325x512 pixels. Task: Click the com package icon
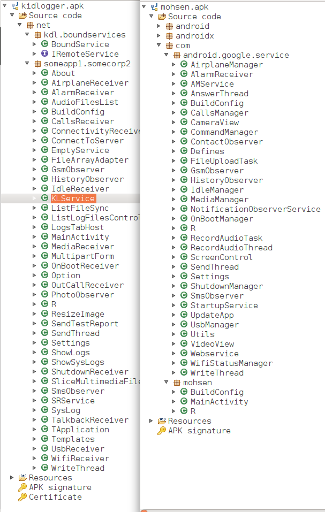tap(169, 45)
